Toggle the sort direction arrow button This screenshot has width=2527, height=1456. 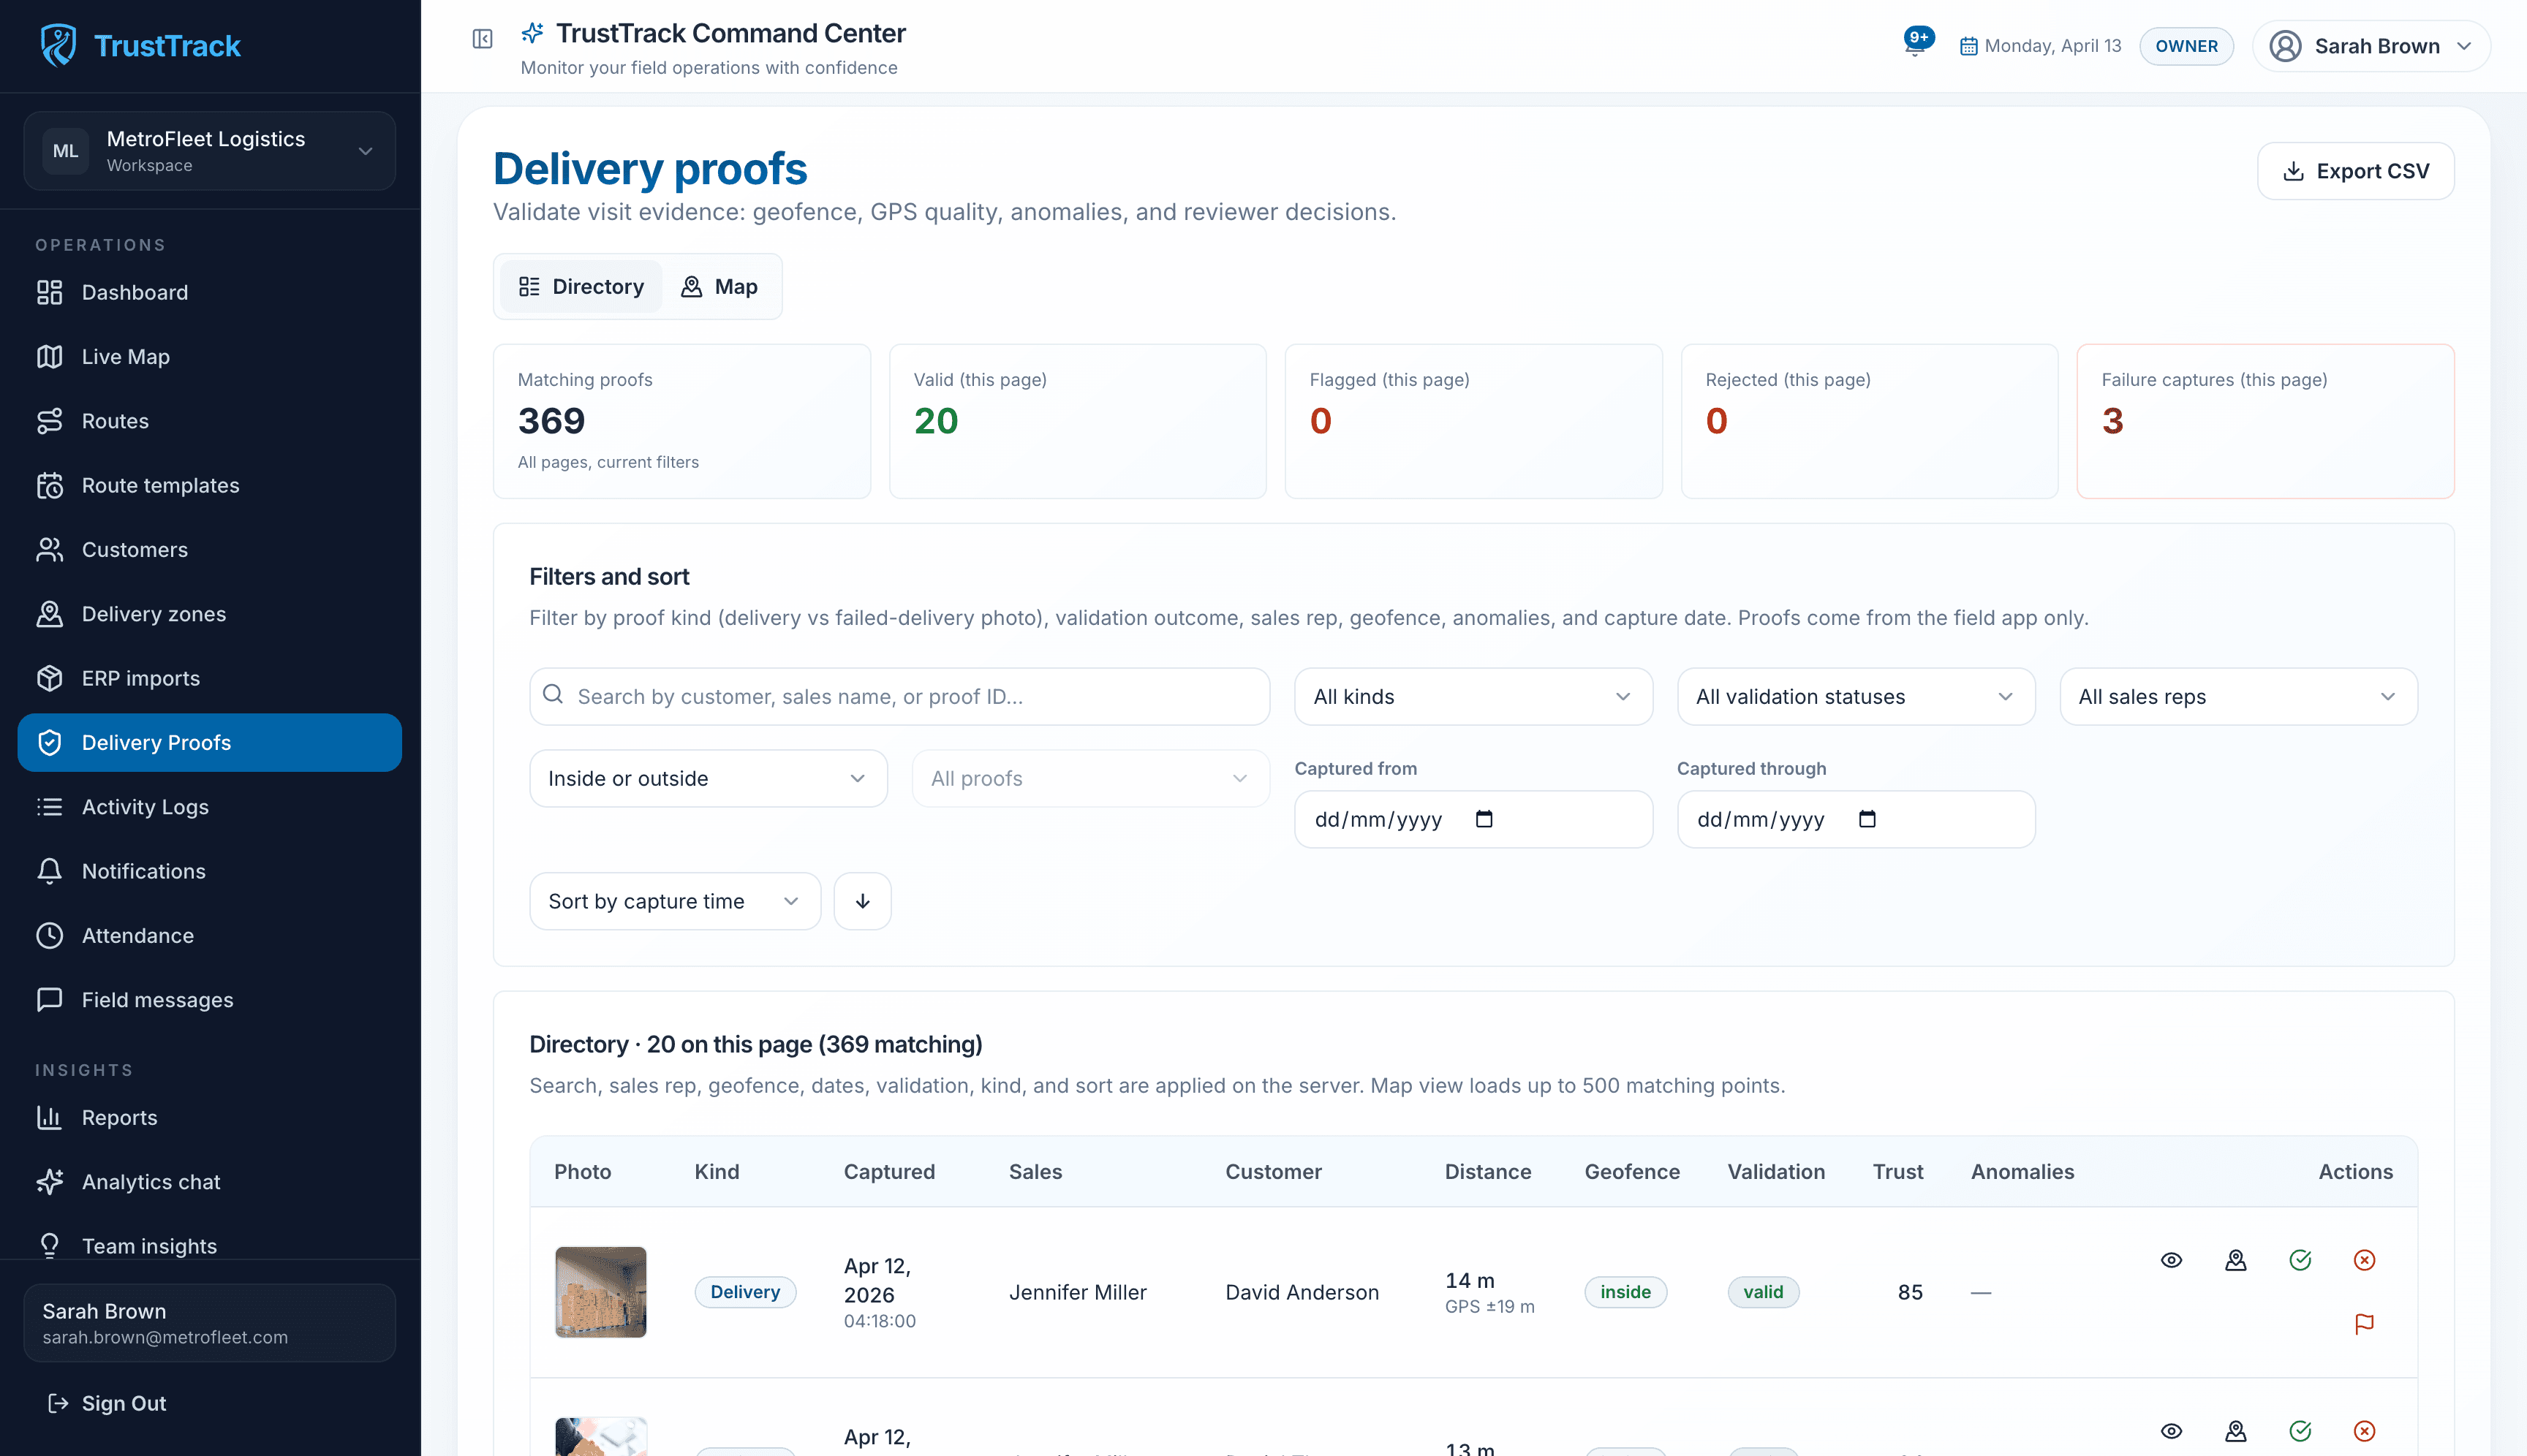click(x=862, y=902)
